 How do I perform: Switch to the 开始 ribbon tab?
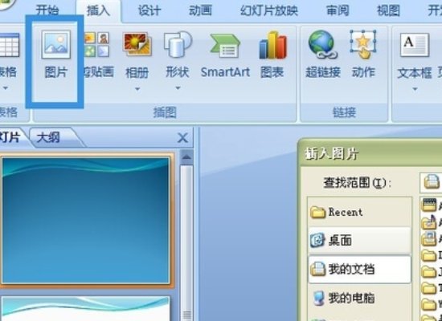(x=47, y=10)
